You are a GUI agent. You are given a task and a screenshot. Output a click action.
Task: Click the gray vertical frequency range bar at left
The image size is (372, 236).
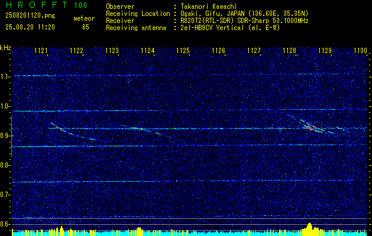pos(11,136)
